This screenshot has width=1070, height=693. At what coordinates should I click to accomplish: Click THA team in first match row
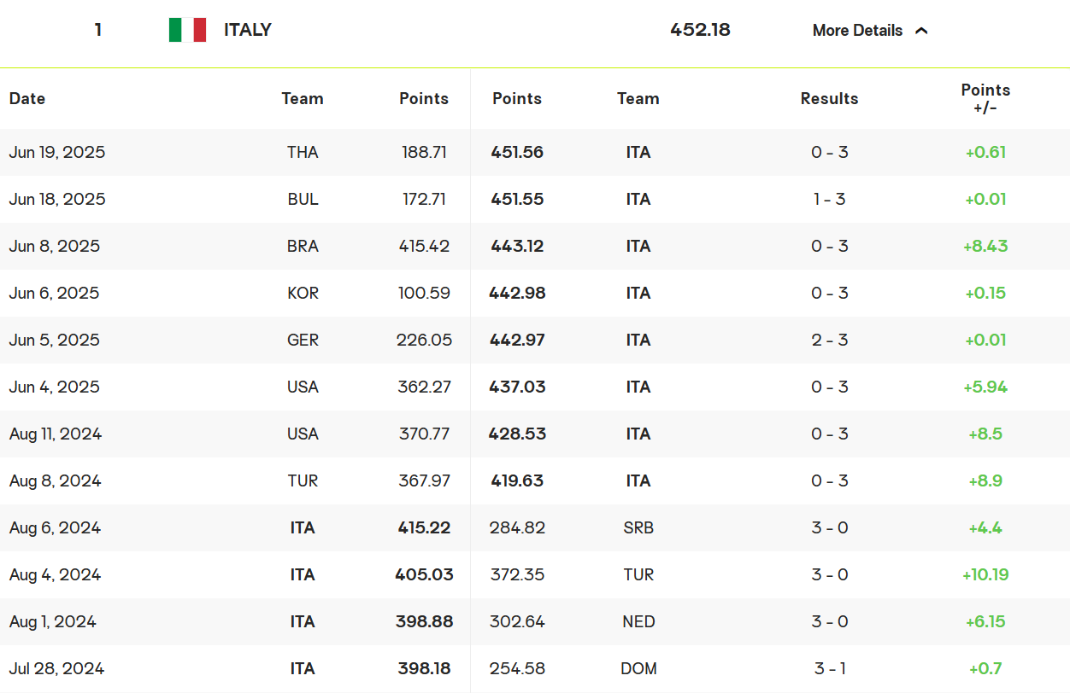(303, 152)
